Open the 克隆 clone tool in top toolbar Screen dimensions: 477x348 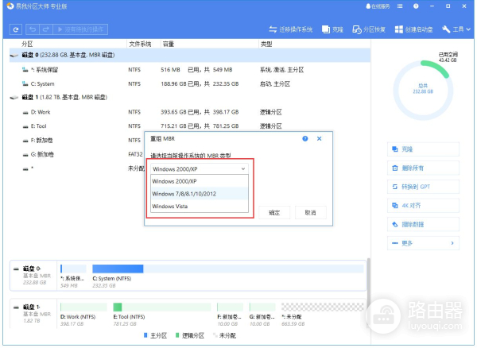coord(332,29)
